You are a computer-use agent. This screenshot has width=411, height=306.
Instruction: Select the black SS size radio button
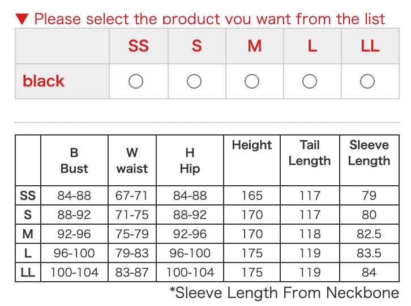[136, 81]
